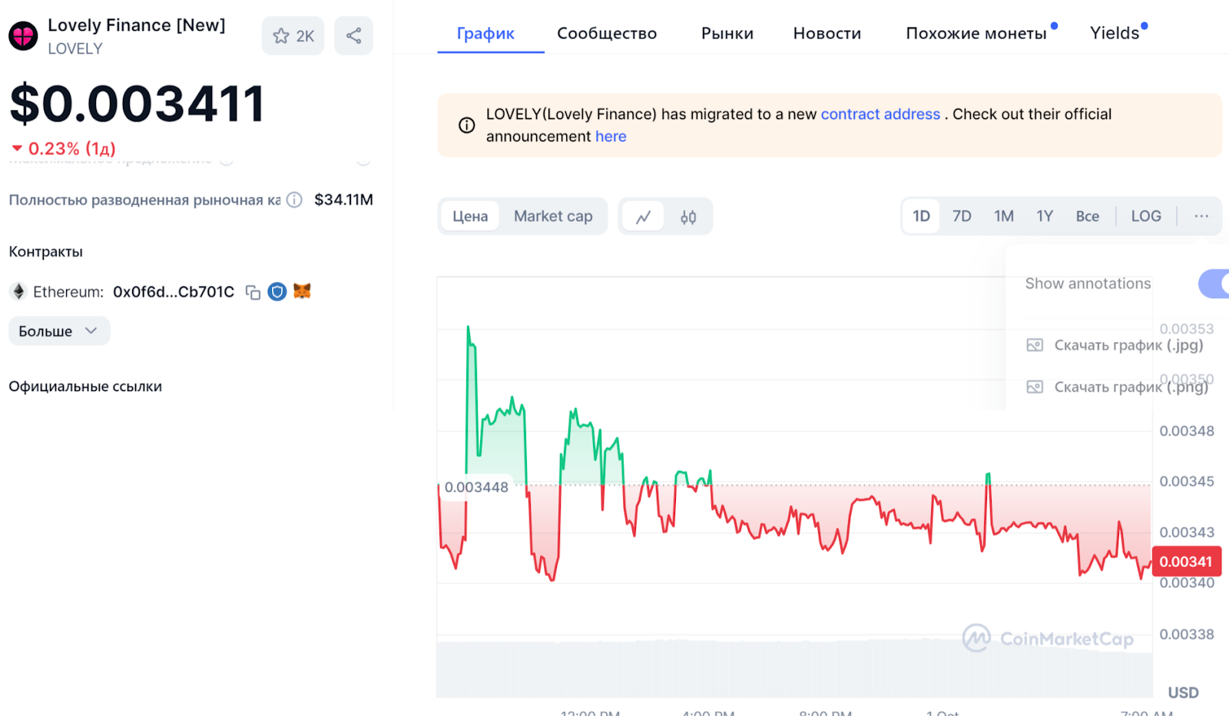Add token via MetaMask fox icon
This screenshot has height=716, width=1229.
tap(302, 291)
